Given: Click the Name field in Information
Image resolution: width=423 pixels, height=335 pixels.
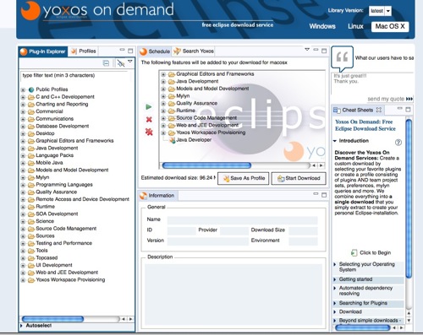Looking at the screenshot, I should [242, 220].
